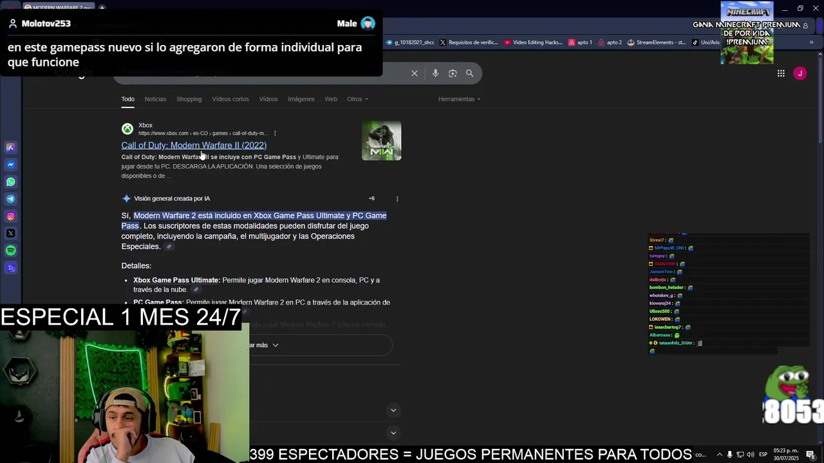Open WhatsApp in the browser sidebar
This screenshot has width=824, height=463.
click(x=10, y=182)
